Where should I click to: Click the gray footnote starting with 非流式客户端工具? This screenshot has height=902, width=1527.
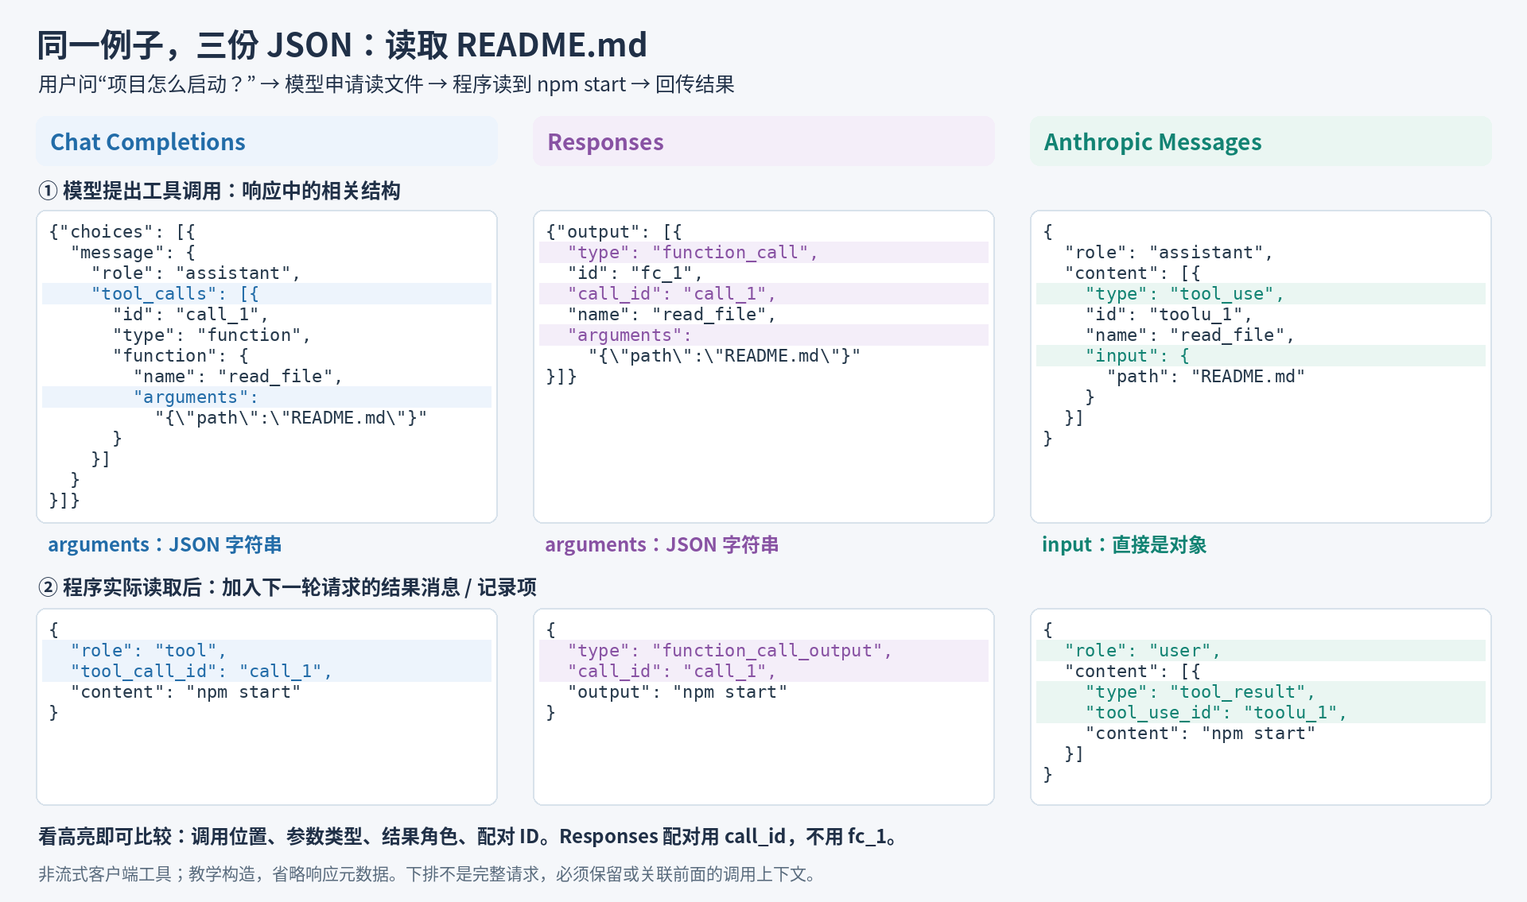click(427, 874)
